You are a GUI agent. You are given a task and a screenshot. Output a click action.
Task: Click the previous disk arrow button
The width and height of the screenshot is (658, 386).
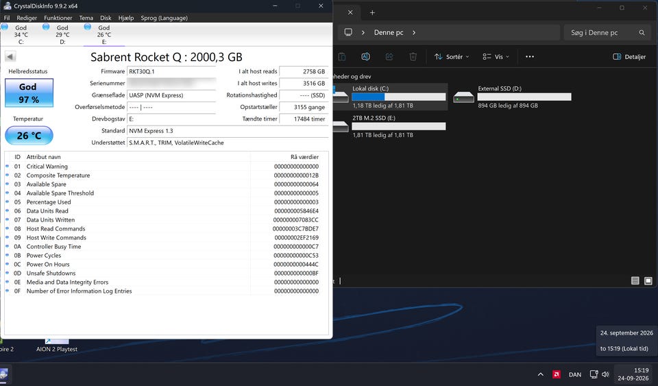coord(10,56)
